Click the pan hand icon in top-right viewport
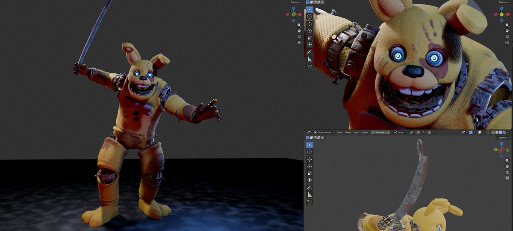 click(507, 31)
